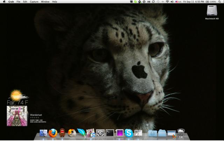Viewport: 224px width, 141px height.
Task: Open the first folder stack in the Dock
Action: click(153, 133)
